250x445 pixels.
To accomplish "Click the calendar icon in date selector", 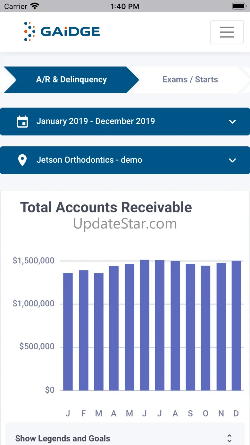I will pos(22,122).
